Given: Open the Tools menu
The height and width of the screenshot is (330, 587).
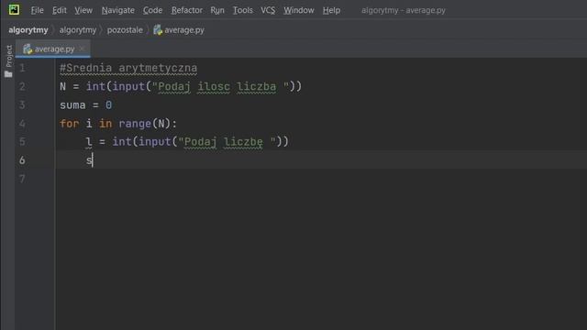Looking at the screenshot, I should pyautogui.click(x=242, y=10).
